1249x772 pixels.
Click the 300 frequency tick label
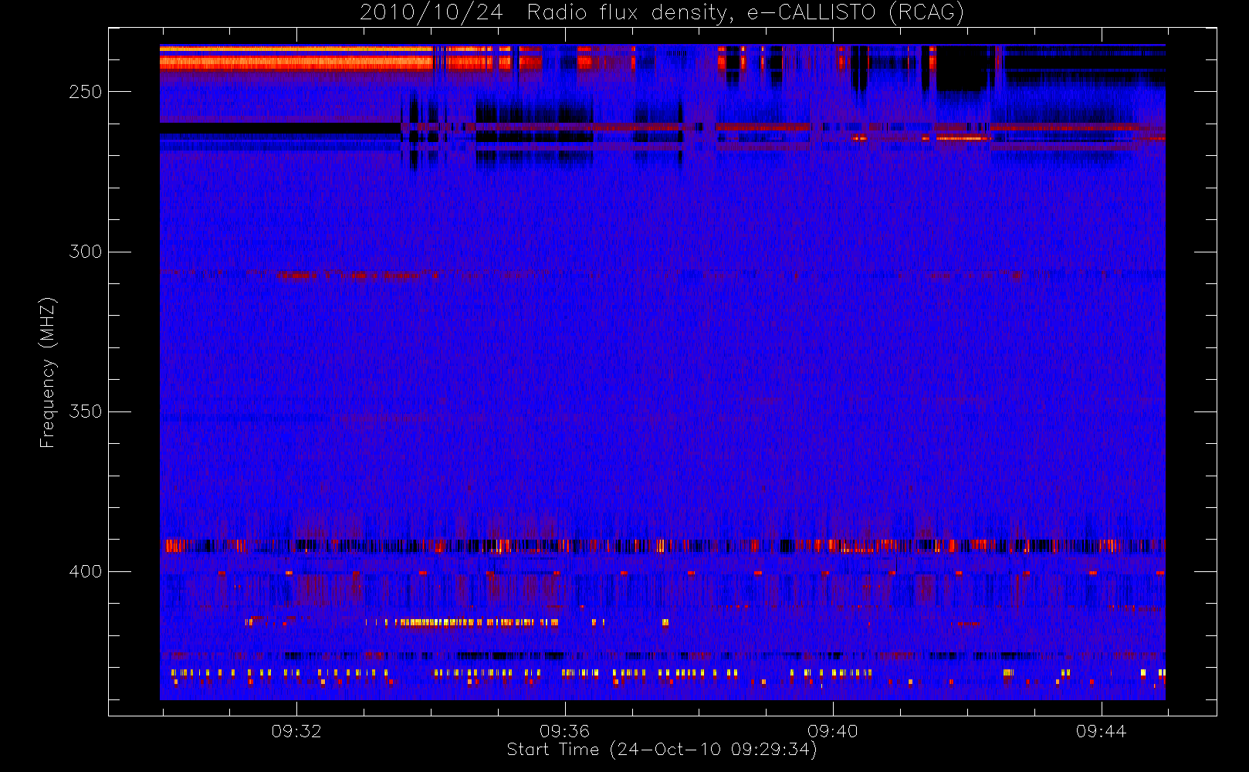(86, 252)
